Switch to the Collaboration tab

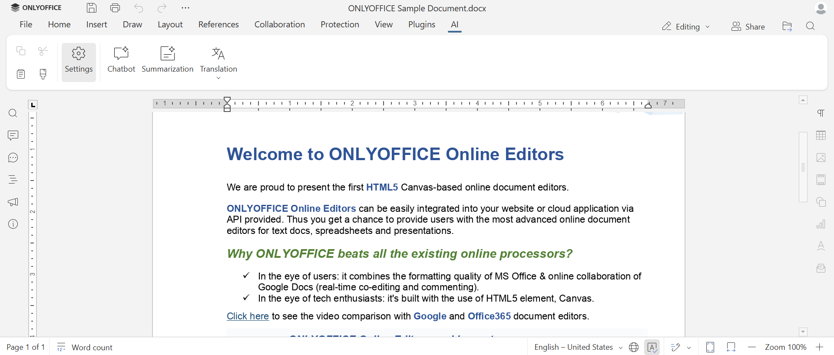tap(280, 25)
